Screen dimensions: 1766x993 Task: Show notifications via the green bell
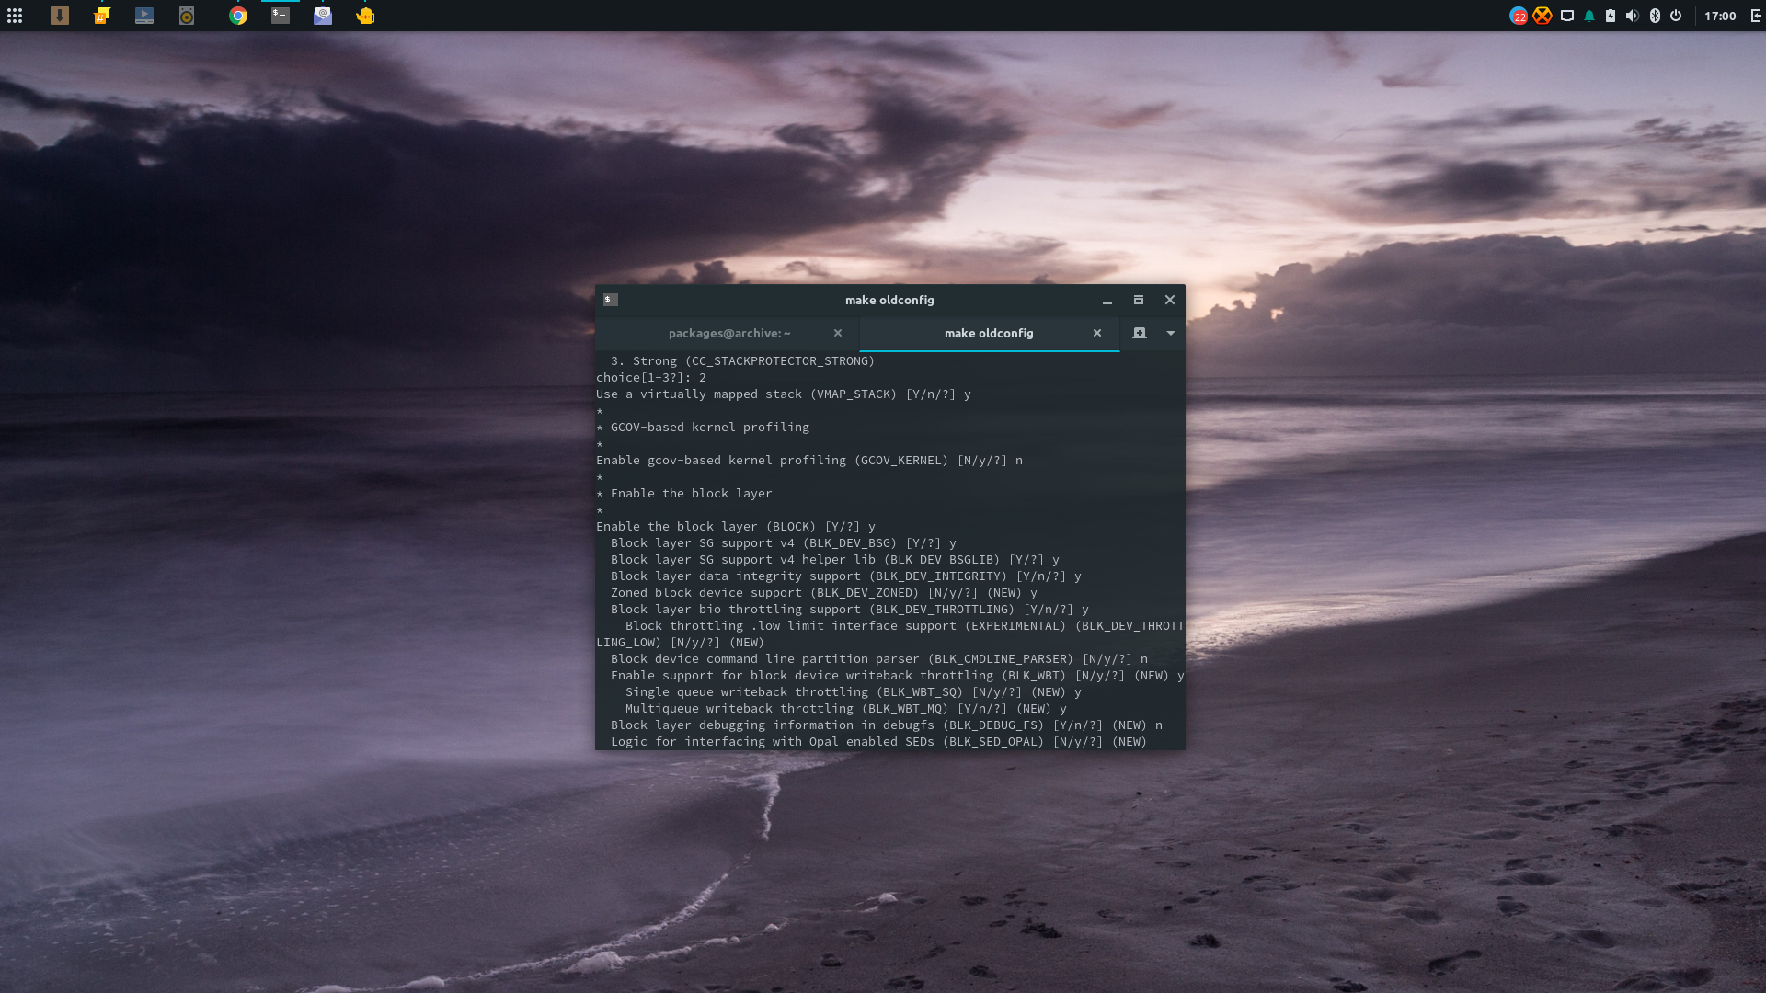[1589, 16]
